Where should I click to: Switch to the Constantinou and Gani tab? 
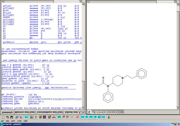coord(50,112)
